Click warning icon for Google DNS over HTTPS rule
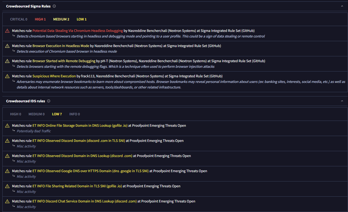 7,171
